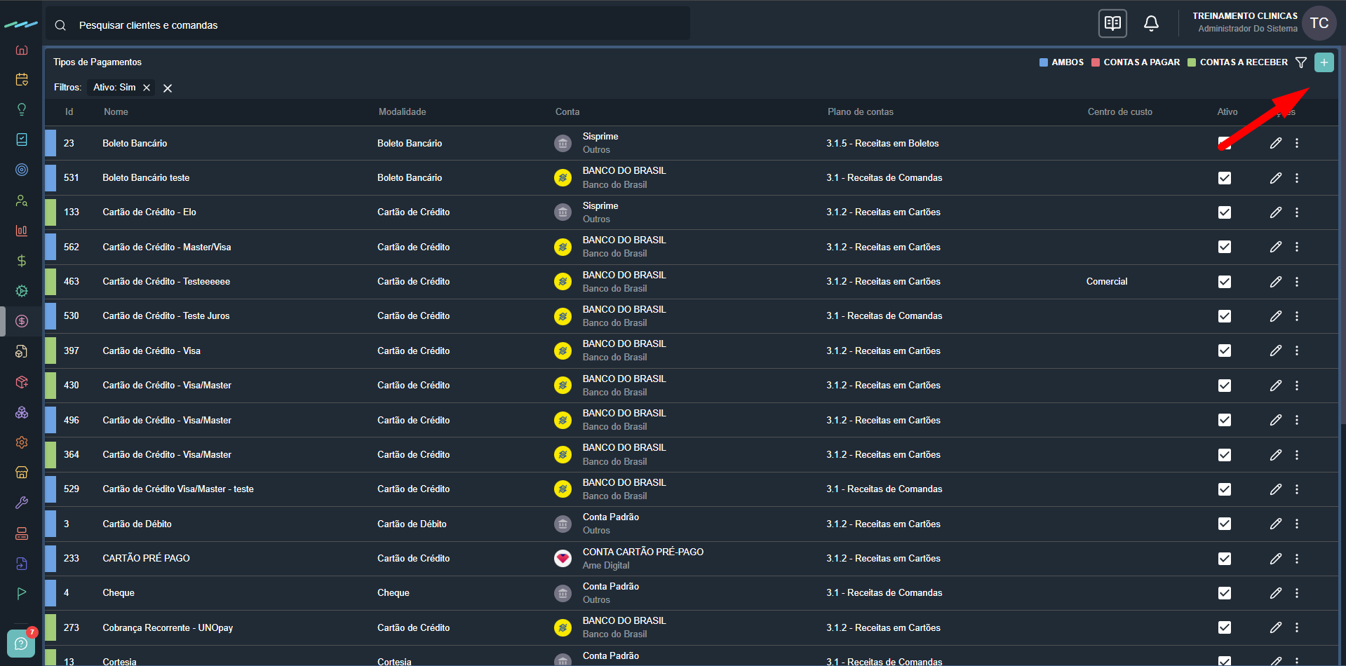Select 'Comercial' cost center cell

tap(1107, 282)
